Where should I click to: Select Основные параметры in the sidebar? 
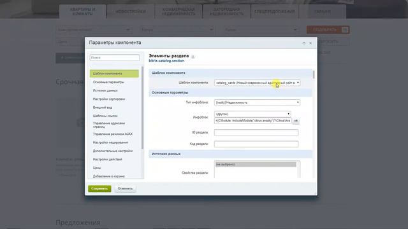pyautogui.click(x=108, y=82)
